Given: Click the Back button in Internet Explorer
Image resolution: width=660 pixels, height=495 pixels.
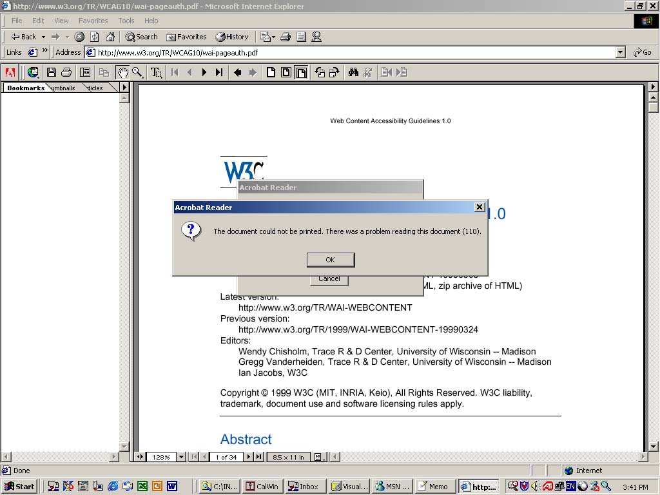Looking at the screenshot, I should [24, 37].
